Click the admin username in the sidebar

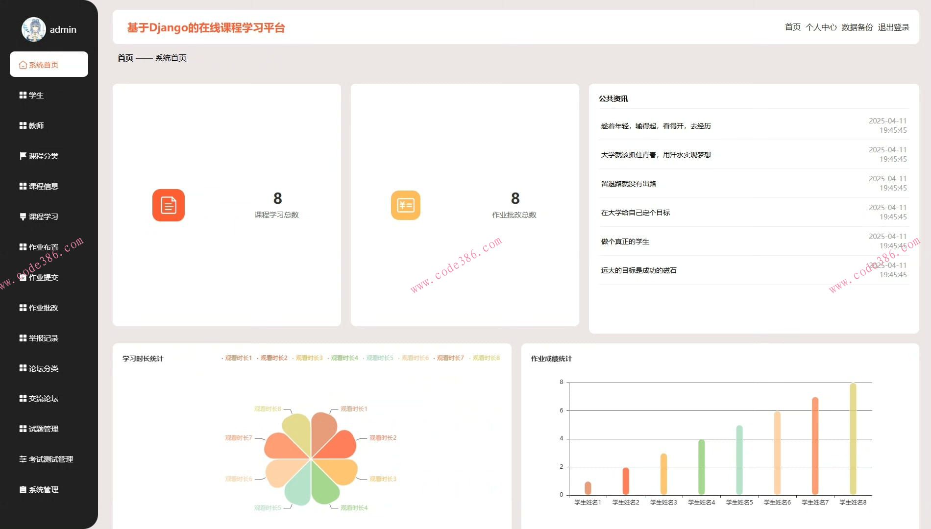[x=63, y=29]
